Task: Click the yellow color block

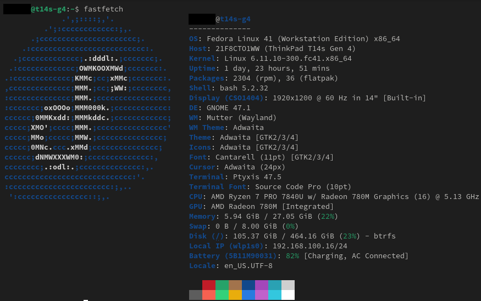Action: [x=235, y=295]
